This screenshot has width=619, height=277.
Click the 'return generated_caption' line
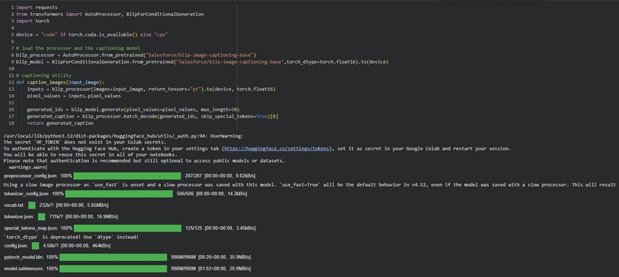(x=60, y=123)
